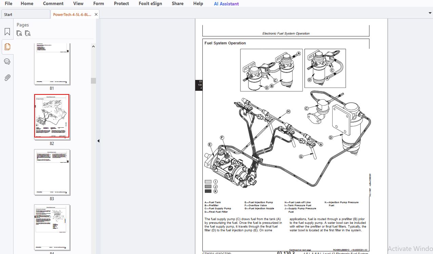Click the page label "83"
Screen dimensions: 433x254
(x=52, y=199)
